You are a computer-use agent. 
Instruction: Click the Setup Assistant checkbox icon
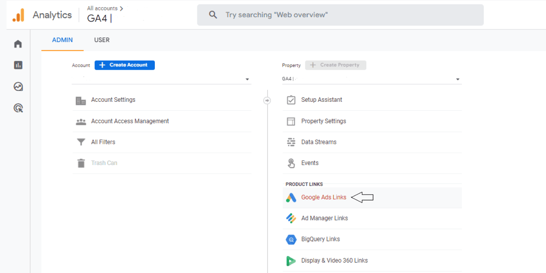291,100
